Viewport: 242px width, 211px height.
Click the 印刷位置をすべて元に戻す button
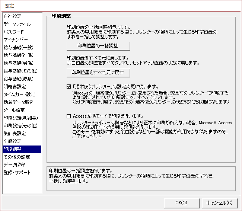[x=98, y=72]
